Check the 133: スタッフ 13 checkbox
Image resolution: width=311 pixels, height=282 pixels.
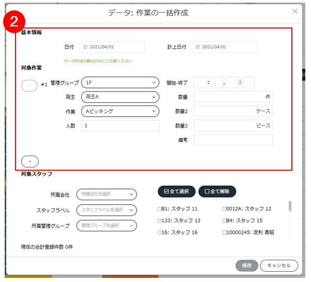click(159, 221)
